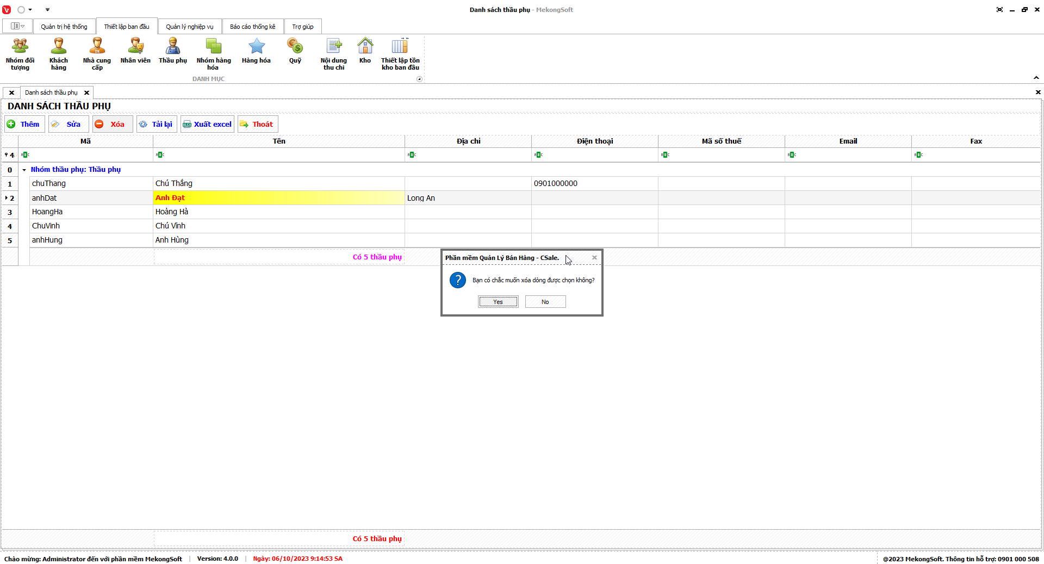Open the quick access toolbar dropdown arrow
The width and height of the screenshot is (1044, 564).
pos(47,10)
